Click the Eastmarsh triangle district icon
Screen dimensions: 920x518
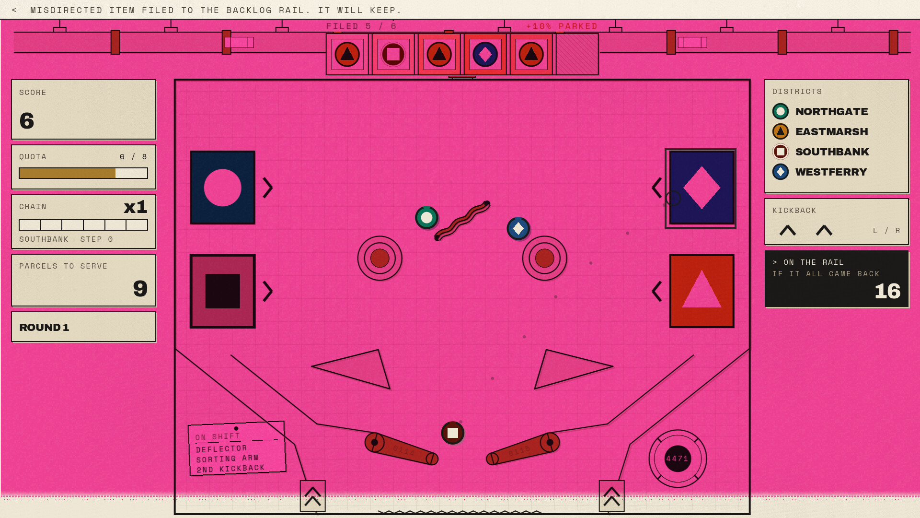(780, 131)
